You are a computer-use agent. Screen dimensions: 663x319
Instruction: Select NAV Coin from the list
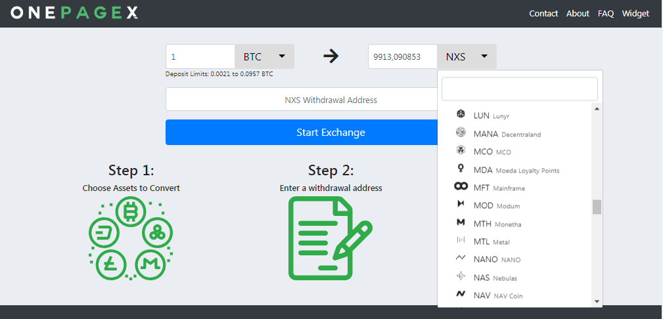514,295
